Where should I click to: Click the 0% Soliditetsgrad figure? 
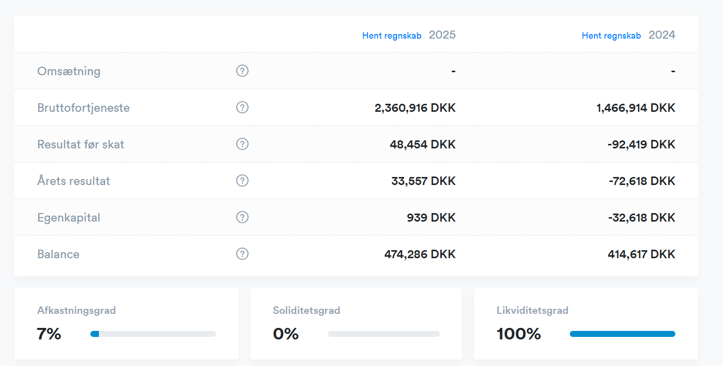point(286,334)
